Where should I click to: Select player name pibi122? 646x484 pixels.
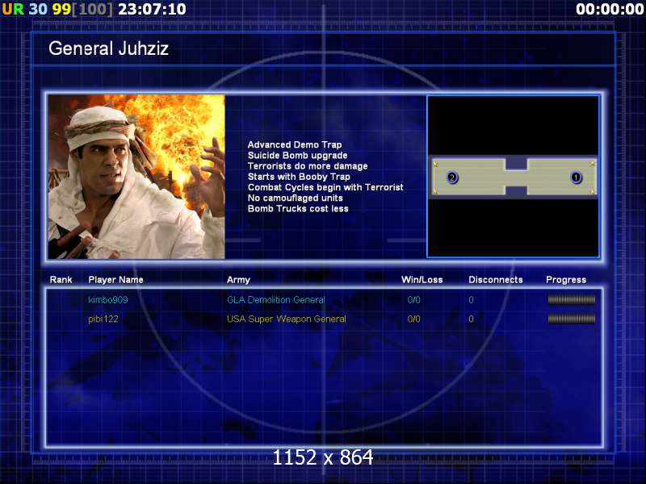click(103, 319)
